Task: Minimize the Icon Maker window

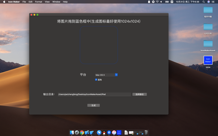Action: point(35,15)
